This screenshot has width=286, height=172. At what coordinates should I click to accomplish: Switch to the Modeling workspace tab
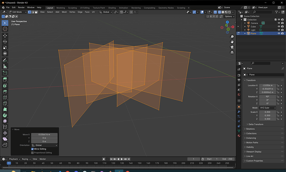[61, 8]
